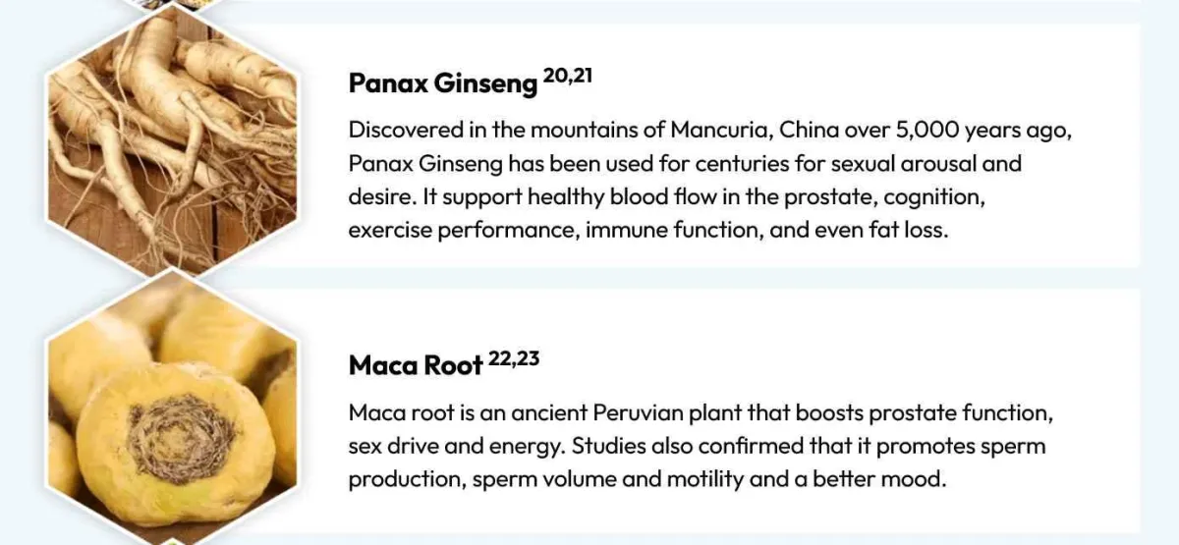This screenshot has height=545, width=1179.
Task: Select the Panax Ginseng heading
Action: [443, 83]
